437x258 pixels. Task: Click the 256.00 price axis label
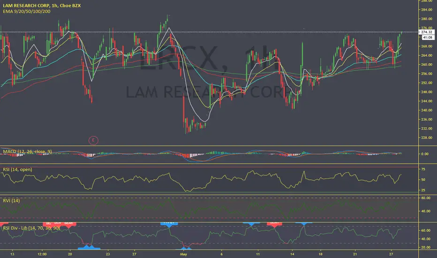[427, 74]
